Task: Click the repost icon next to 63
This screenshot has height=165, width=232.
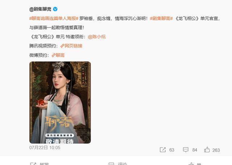Action: tap(163, 150)
